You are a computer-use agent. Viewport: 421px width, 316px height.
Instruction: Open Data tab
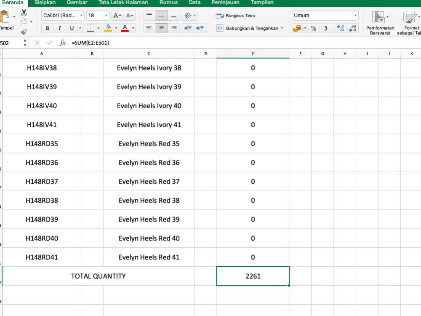tap(195, 3)
